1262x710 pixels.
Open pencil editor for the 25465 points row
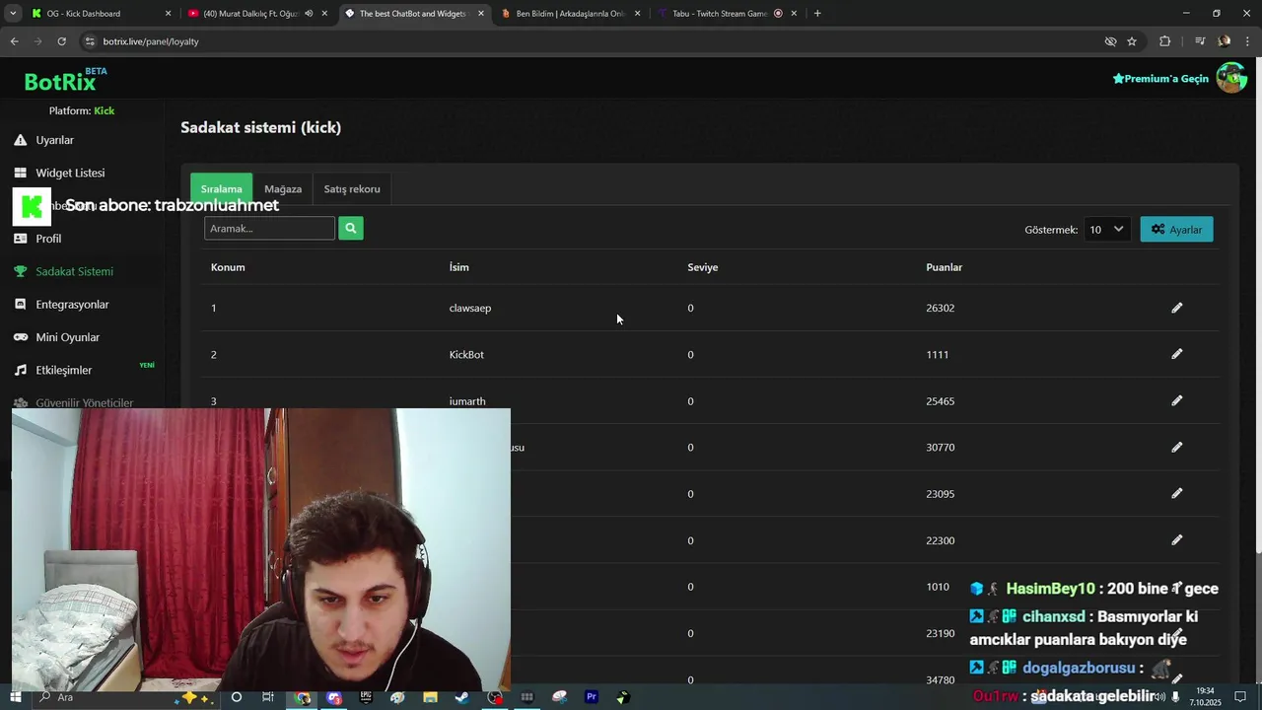(1176, 400)
